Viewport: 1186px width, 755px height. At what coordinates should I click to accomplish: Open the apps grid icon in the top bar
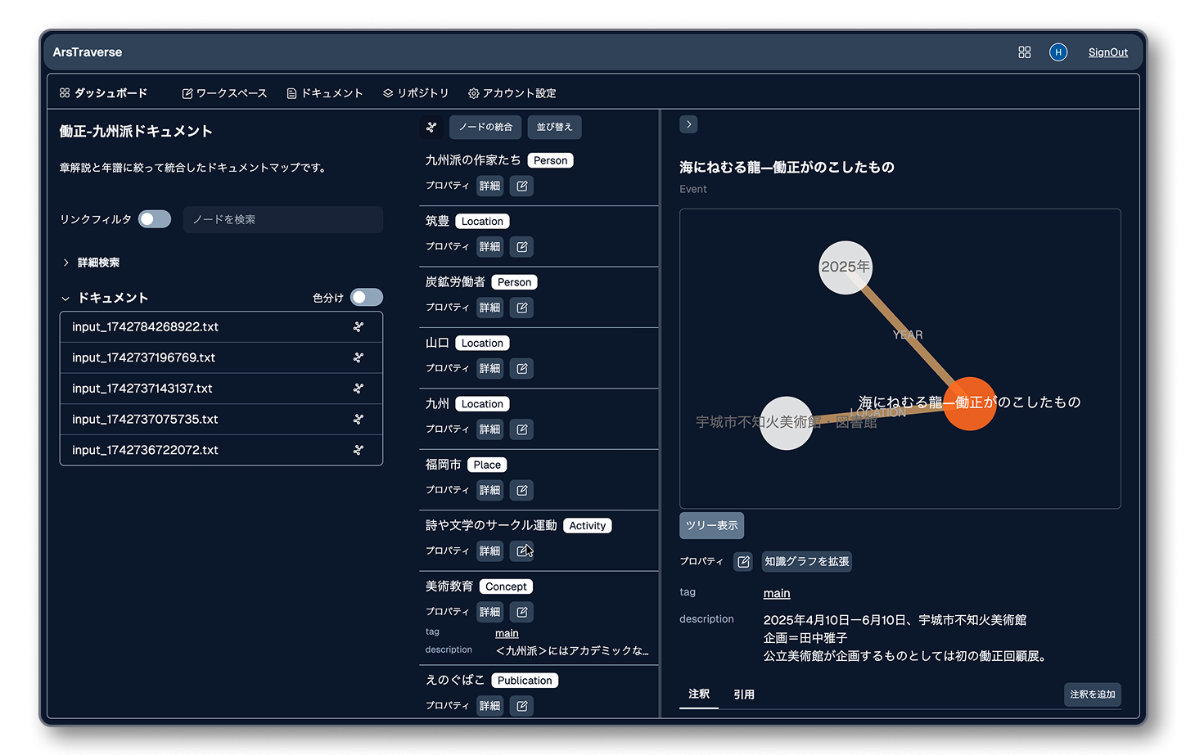tap(1024, 52)
